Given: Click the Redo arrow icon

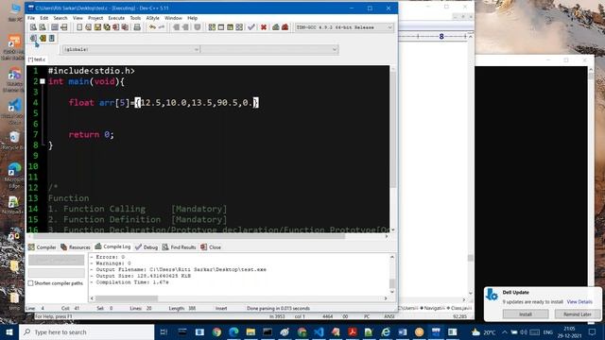Looking at the screenshot, I should [x=162, y=27].
